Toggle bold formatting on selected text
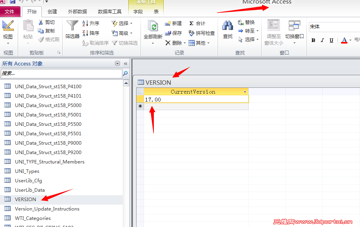This screenshot has height=227, width=360. coord(313,40)
